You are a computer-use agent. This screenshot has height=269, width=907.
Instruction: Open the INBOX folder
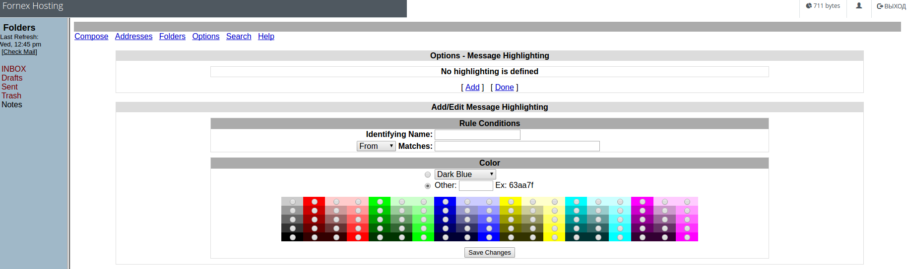pos(13,69)
